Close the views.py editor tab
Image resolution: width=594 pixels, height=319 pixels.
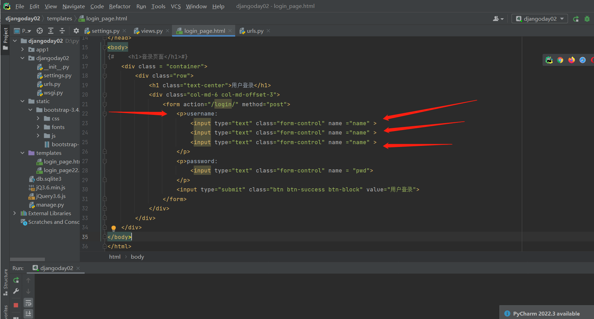167,31
